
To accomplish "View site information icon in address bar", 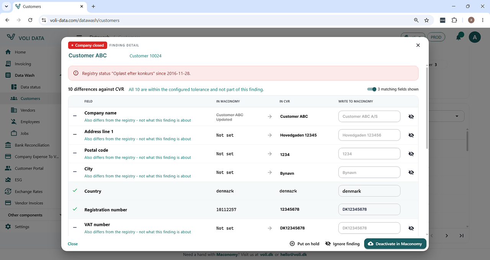I will [x=44, y=20].
